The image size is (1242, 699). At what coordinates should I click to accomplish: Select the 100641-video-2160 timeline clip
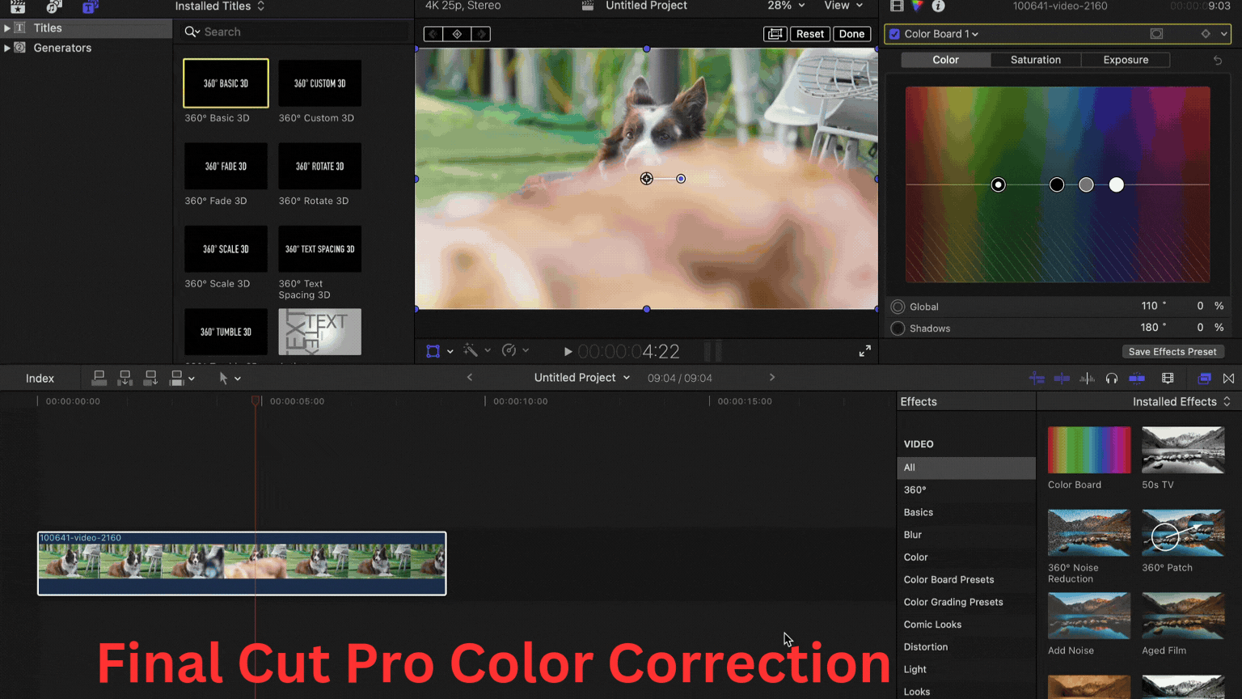(242, 563)
